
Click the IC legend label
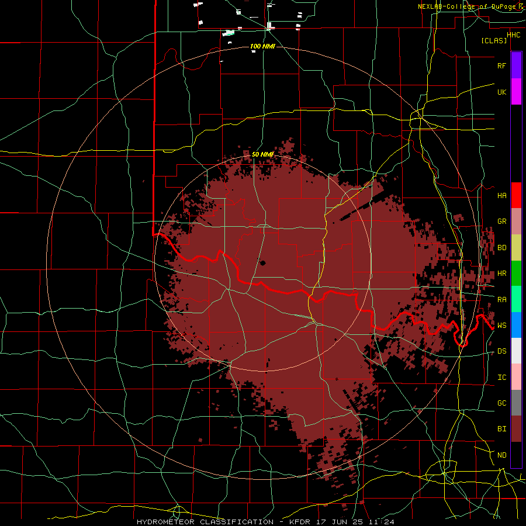(x=501, y=378)
